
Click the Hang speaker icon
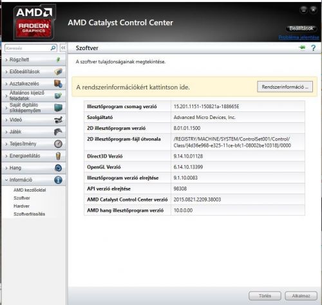(x=58, y=168)
